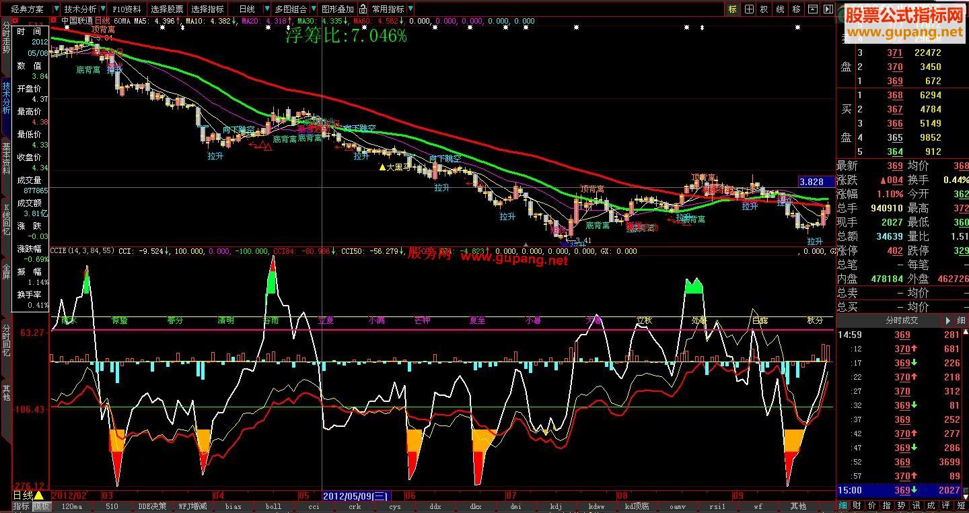The image size is (969, 513).
Task: Select the 其他 indicator tab at bottom
Action: (798, 506)
